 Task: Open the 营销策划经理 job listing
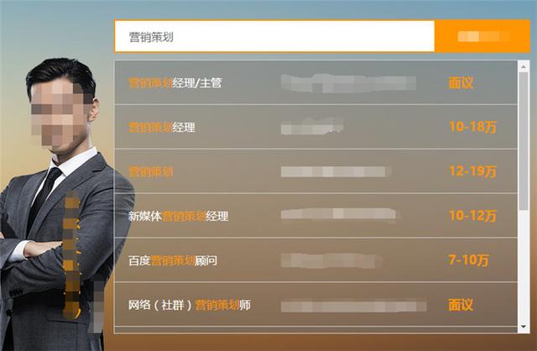(315, 127)
